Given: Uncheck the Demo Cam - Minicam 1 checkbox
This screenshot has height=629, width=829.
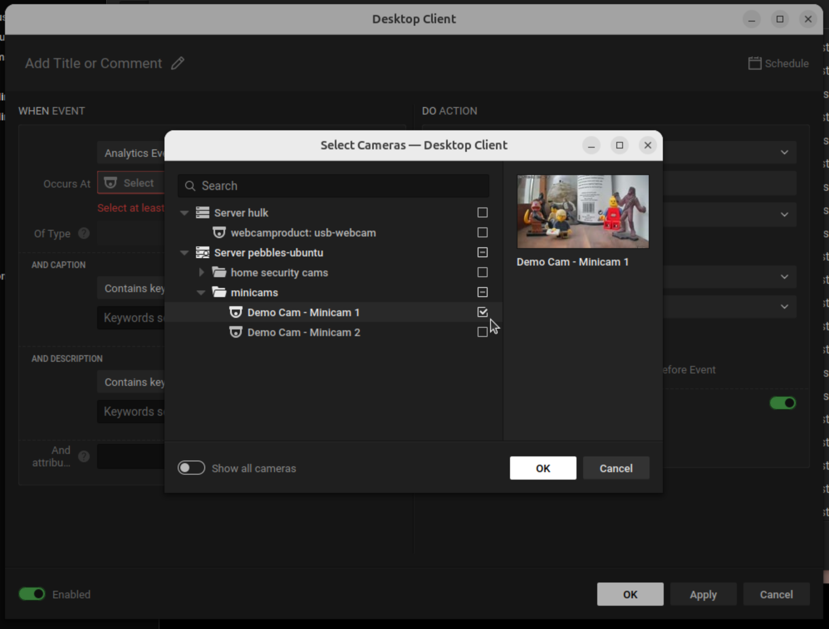Looking at the screenshot, I should point(482,312).
